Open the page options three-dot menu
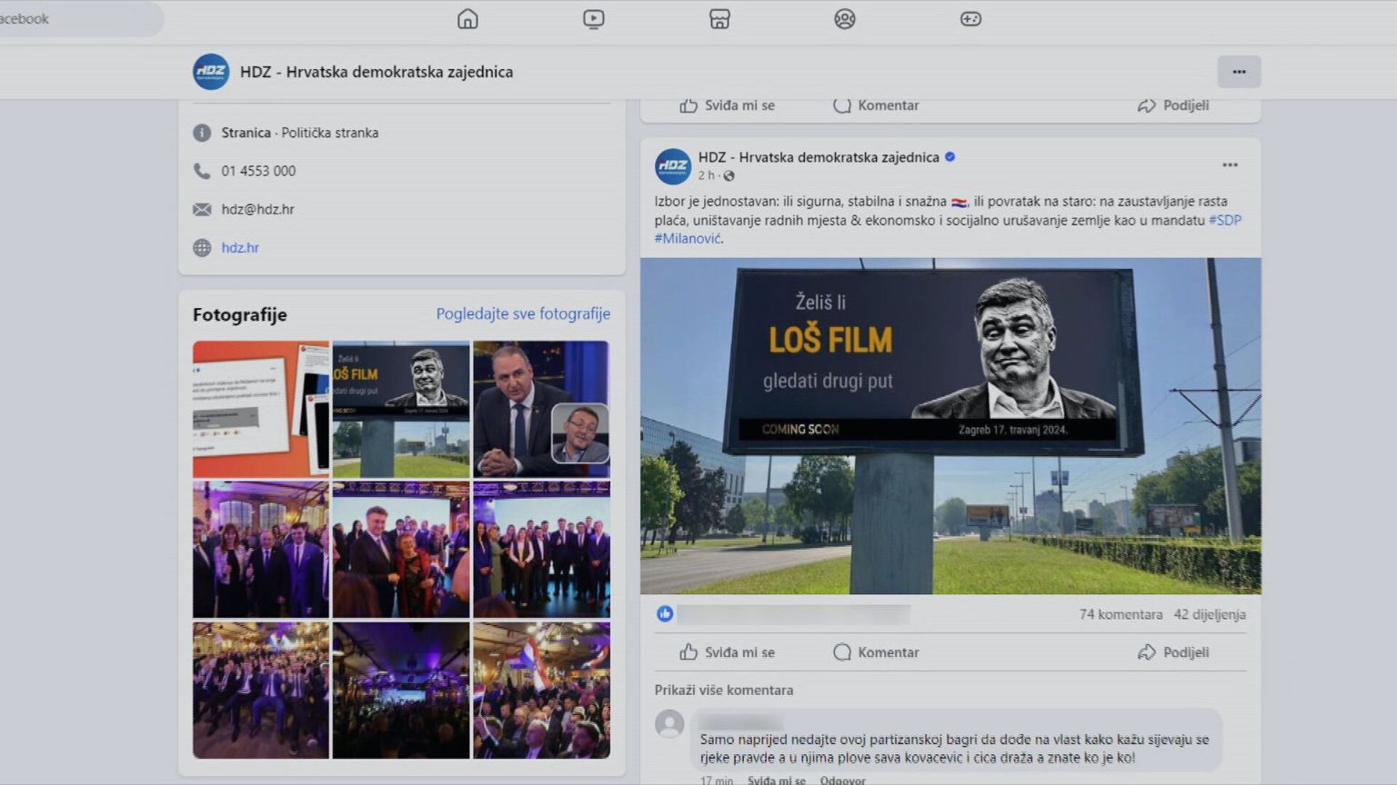The image size is (1397, 785). pyautogui.click(x=1239, y=72)
